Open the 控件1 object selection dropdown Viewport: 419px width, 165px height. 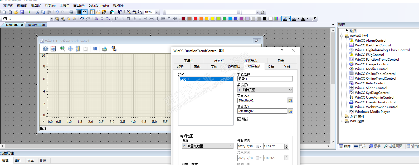click(x=52, y=19)
